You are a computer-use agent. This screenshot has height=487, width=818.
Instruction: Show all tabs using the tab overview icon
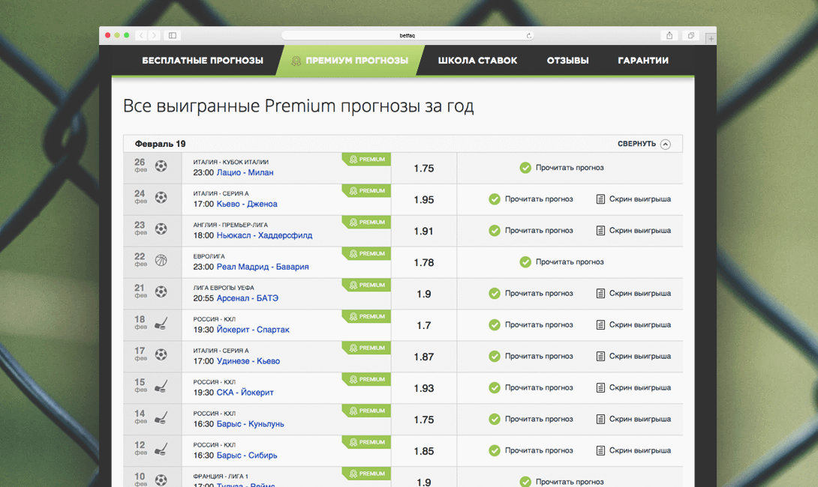[690, 35]
